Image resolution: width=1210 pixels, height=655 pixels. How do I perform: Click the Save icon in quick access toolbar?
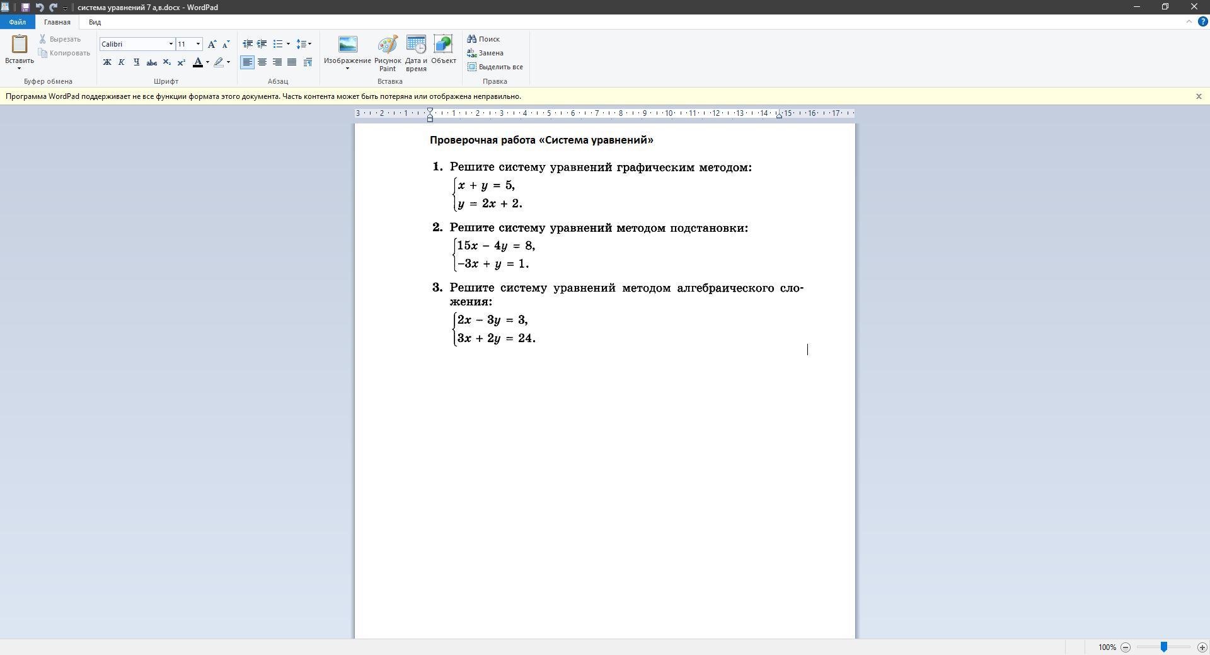[25, 8]
